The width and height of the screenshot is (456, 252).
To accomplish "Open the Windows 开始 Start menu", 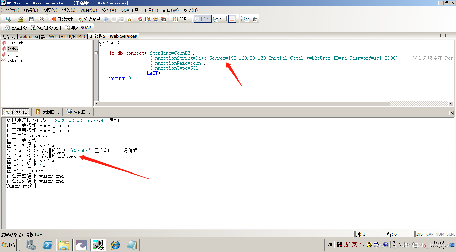I will pos(8,245).
